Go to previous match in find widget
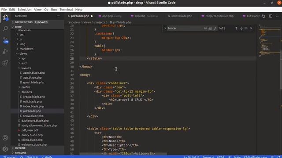This screenshot has height=158, width=282. (236, 28)
